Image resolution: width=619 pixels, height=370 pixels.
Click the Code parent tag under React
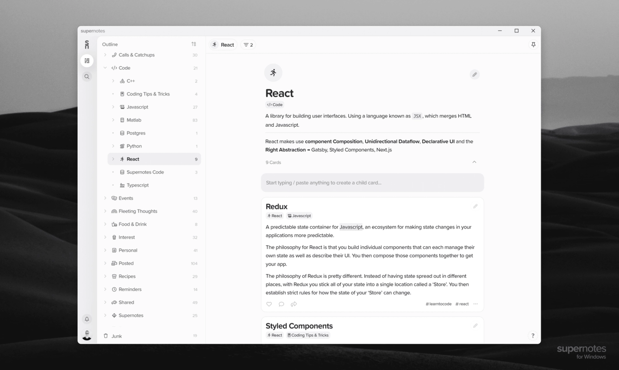(x=275, y=105)
